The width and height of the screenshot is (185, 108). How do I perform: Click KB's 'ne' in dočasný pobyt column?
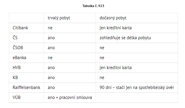102,78
